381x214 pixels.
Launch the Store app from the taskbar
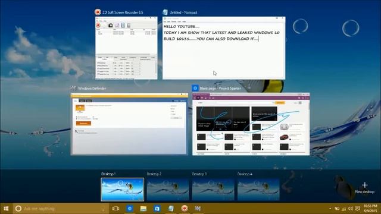pos(157,209)
